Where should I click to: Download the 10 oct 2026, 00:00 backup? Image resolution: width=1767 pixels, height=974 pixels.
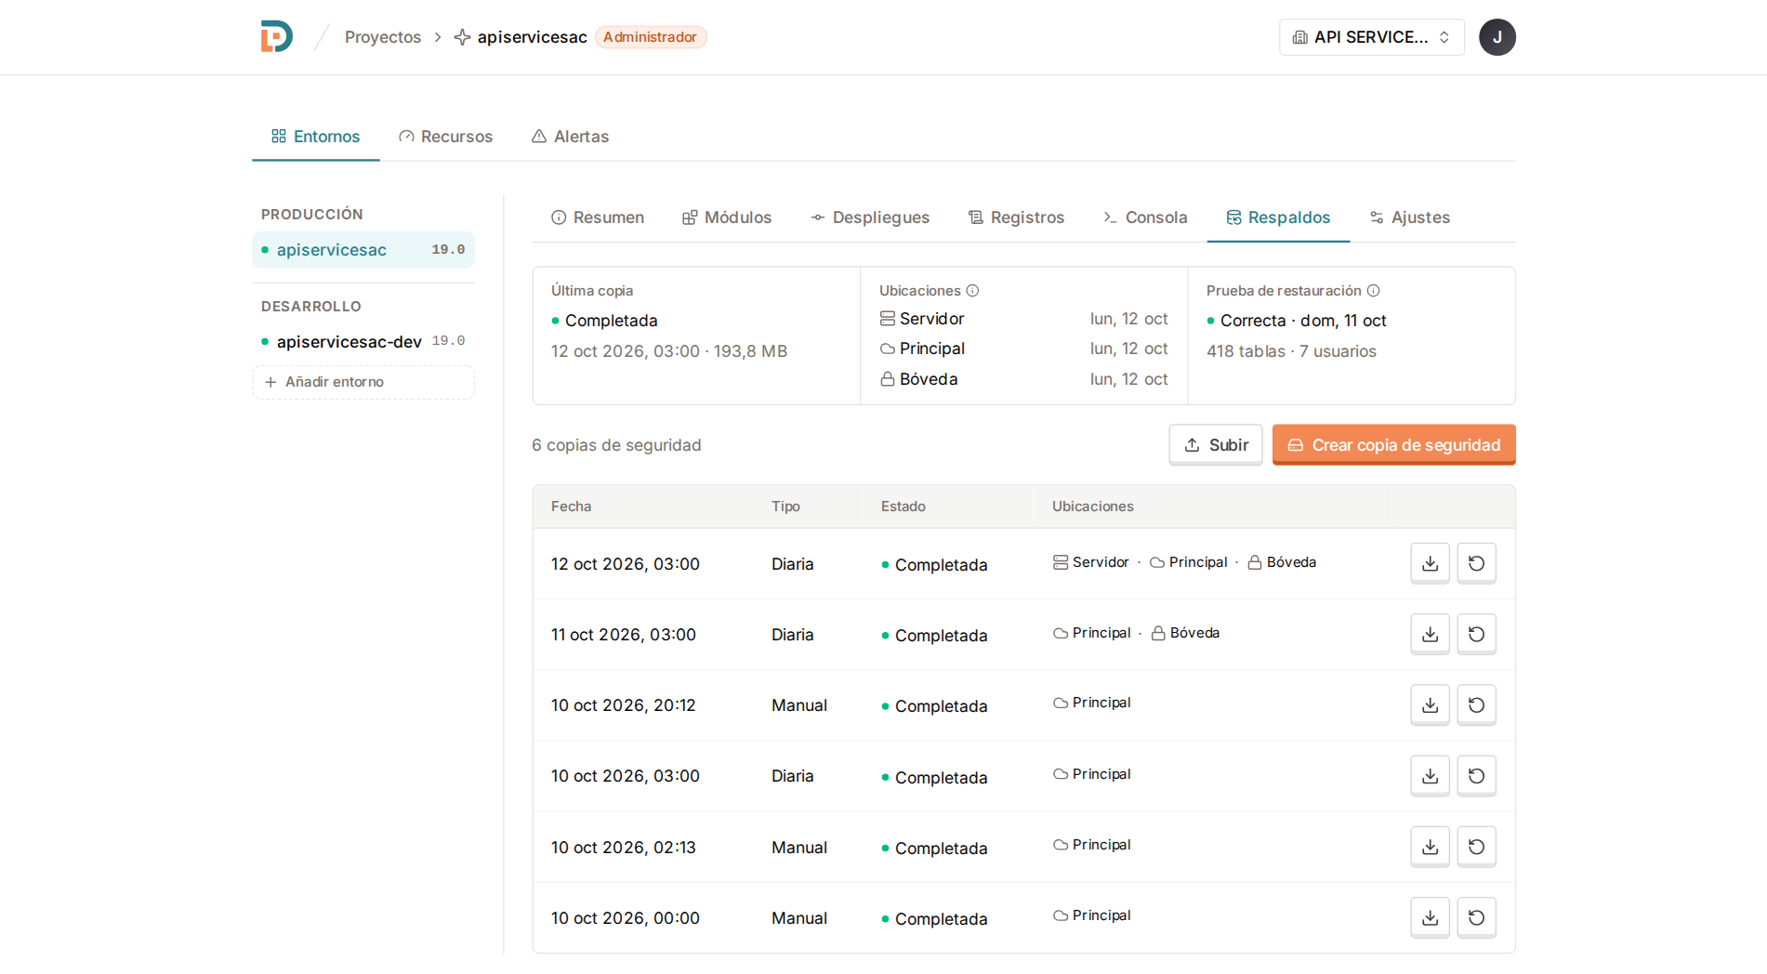1430,917
